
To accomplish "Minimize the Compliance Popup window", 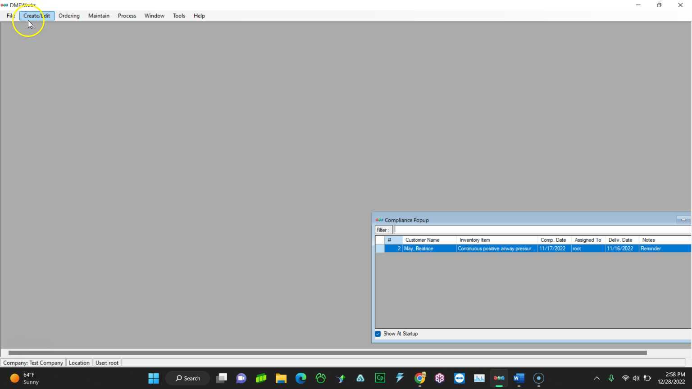I will click(x=683, y=220).
